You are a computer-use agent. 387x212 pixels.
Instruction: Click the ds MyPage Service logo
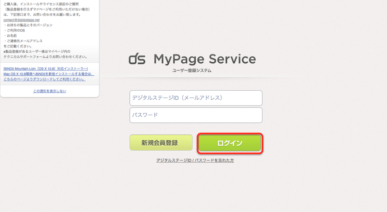click(x=192, y=59)
